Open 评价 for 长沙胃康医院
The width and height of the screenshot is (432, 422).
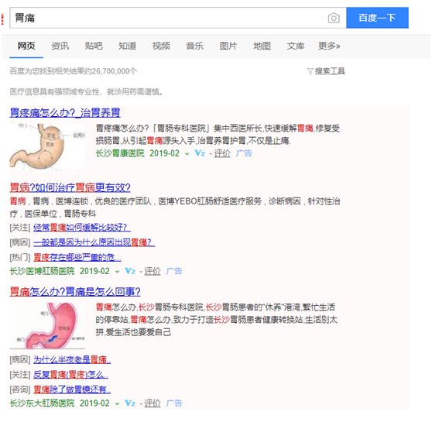point(222,153)
